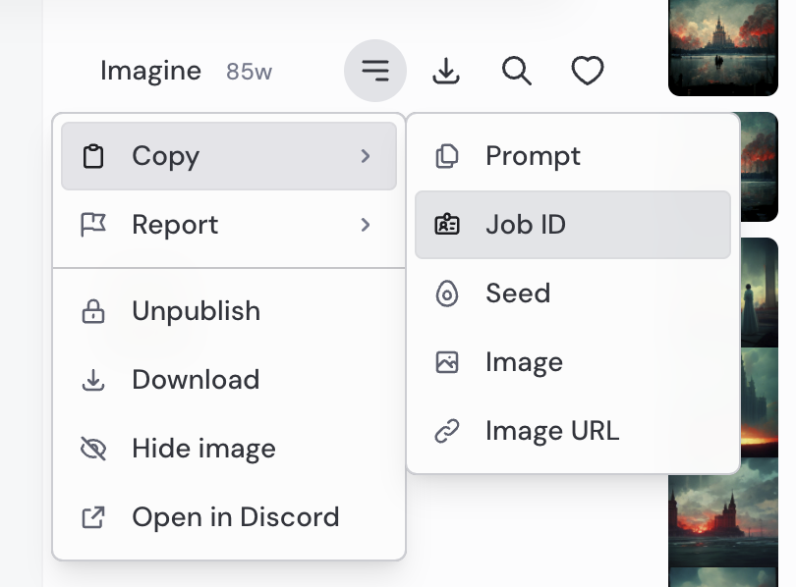Click the Image URL chain-link icon

[447, 431]
